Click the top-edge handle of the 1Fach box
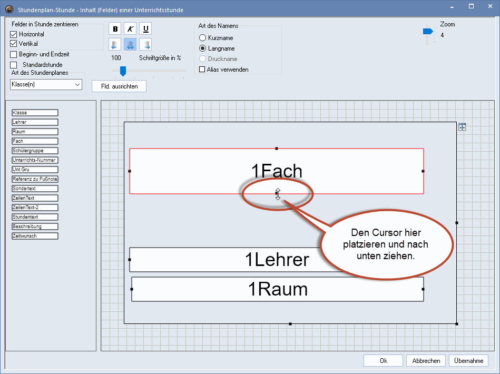This screenshot has width=500, height=374. tap(277, 149)
